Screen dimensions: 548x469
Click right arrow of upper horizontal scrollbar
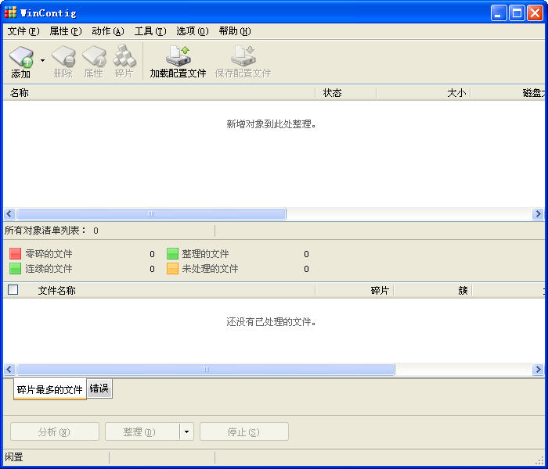click(538, 213)
